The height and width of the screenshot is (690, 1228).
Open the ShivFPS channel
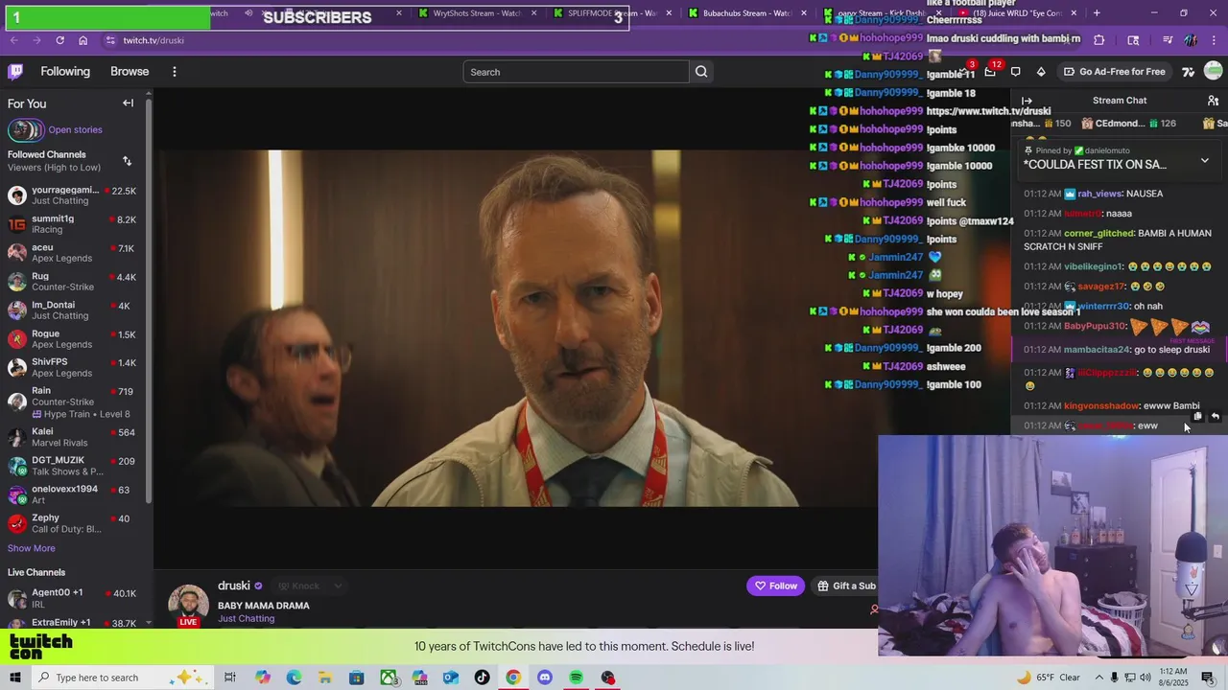pos(74,368)
